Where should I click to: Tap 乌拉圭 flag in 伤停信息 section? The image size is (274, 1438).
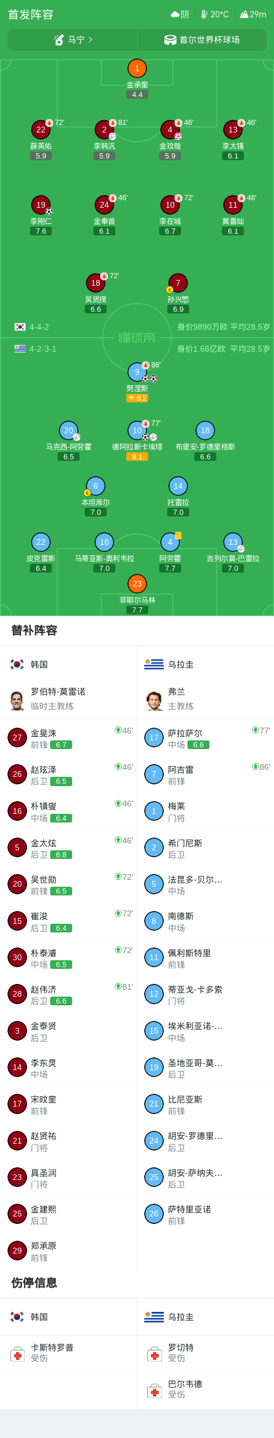154,1317
